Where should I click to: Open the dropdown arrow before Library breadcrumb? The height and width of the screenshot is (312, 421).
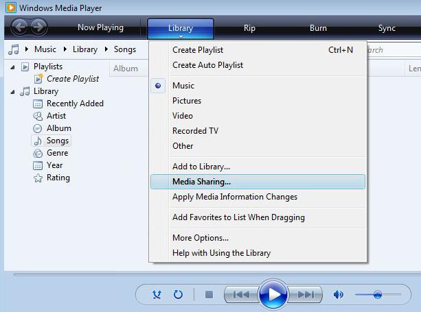pyautogui.click(x=65, y=49)
